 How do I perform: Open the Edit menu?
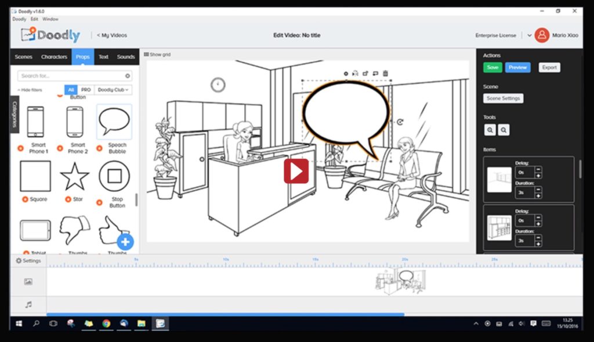point(34,19)
